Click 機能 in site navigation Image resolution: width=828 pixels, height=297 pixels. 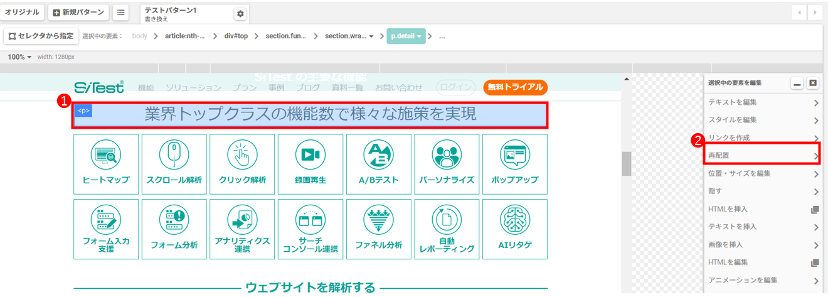[146, 88]
